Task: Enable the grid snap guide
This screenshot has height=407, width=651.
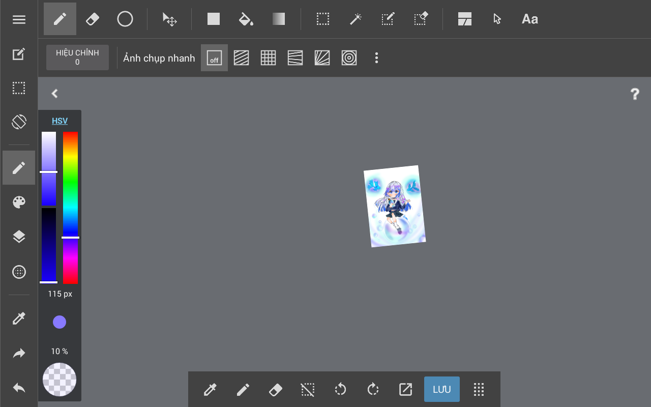Action: (x=268, y=58)
